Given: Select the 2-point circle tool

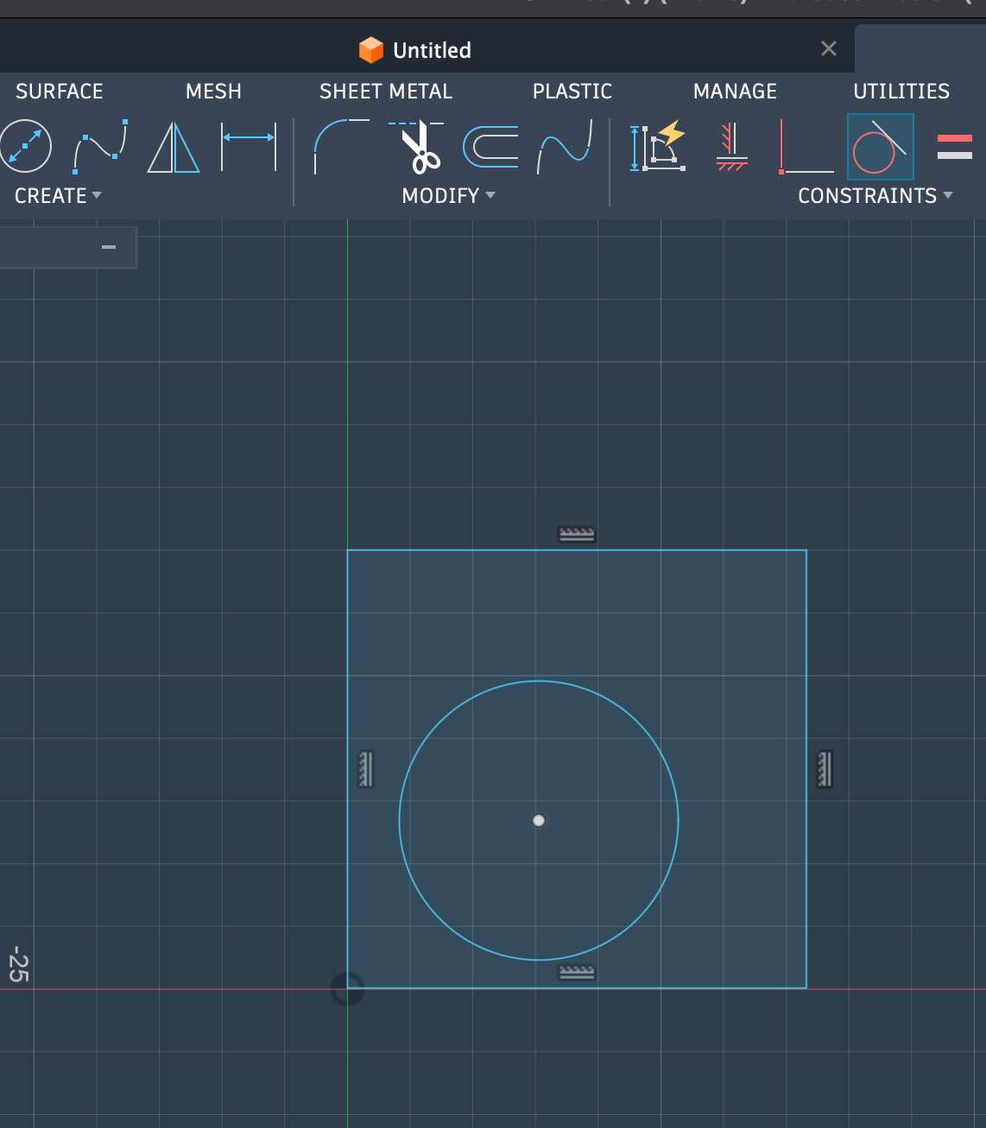Looking at the screenshot, I should tap(25, 146).
